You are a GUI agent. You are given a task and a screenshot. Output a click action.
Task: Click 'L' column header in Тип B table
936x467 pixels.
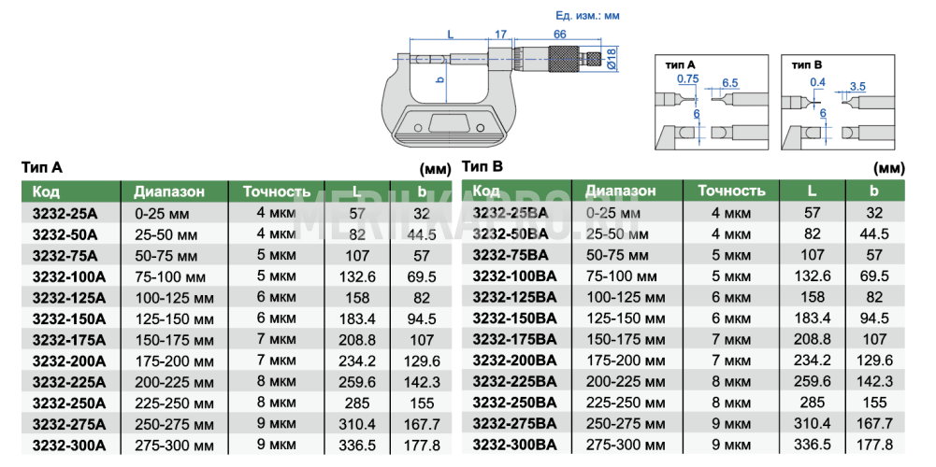tap(812, 191)
